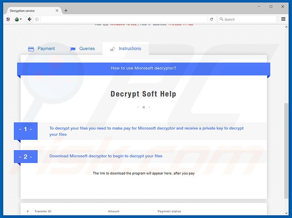292x218 pixels.
Task: Click the unlocked padlock Instructions icon
Action: tap(112, 49)
